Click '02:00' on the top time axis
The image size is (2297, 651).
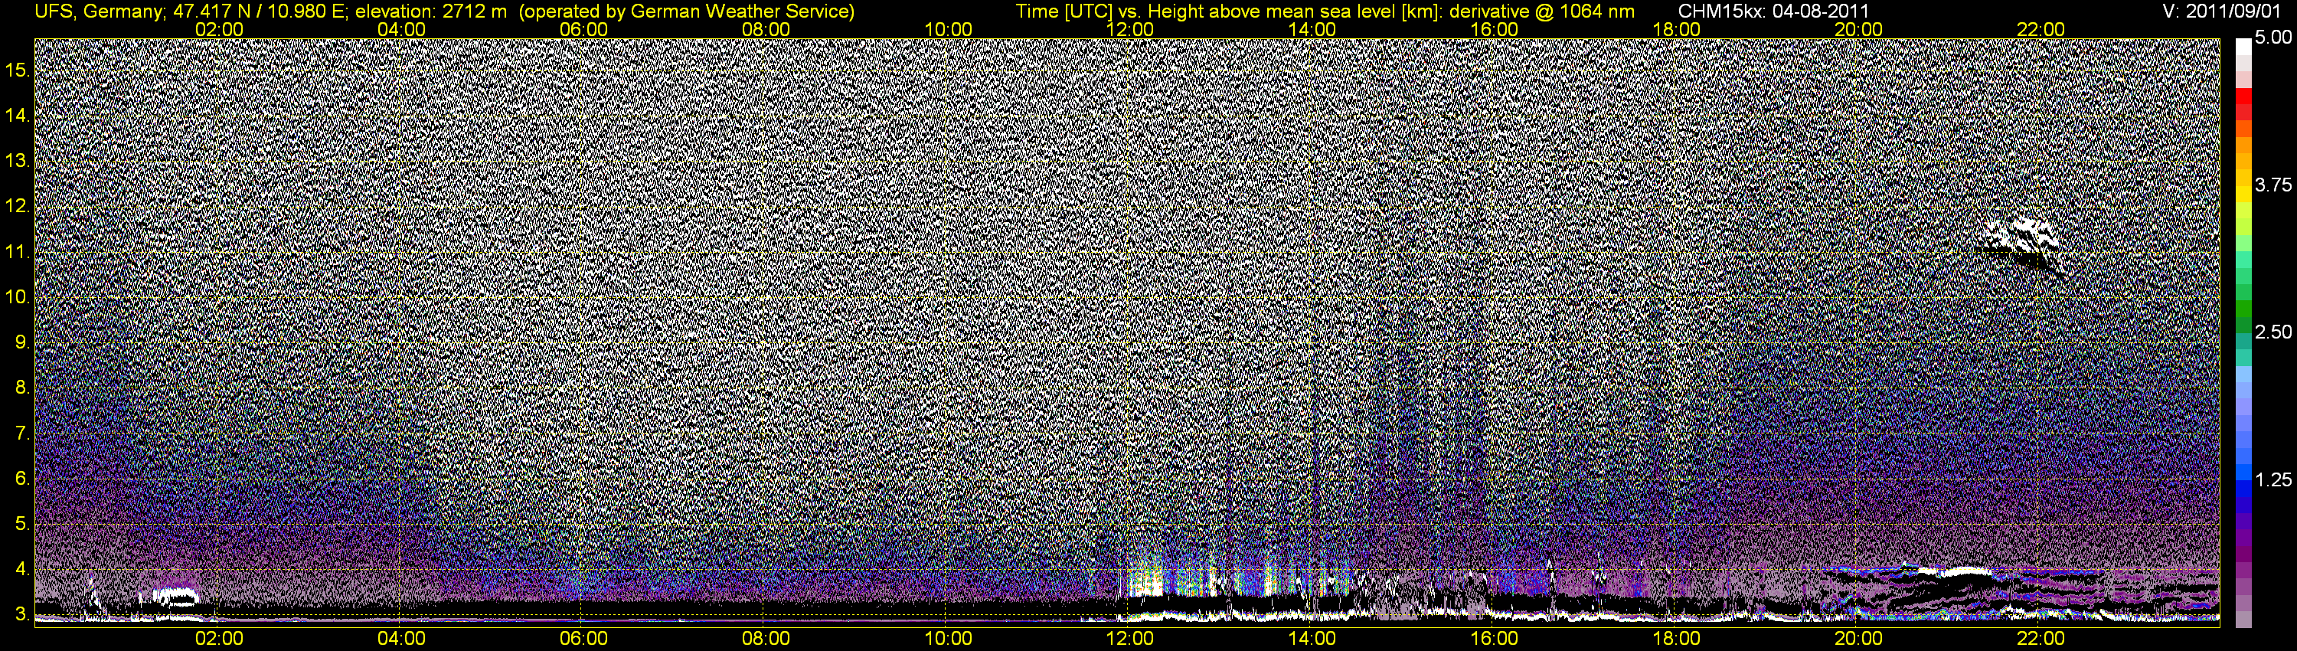tap(218, 29)
